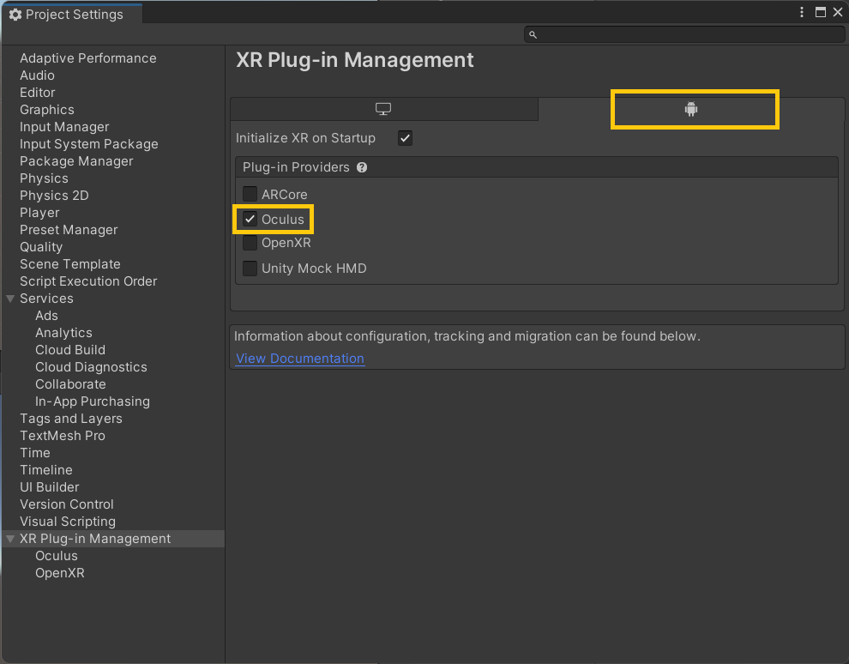Click the Project Settings gear icon
Viewport: 849px width, 664px height.
pos(15,15)
